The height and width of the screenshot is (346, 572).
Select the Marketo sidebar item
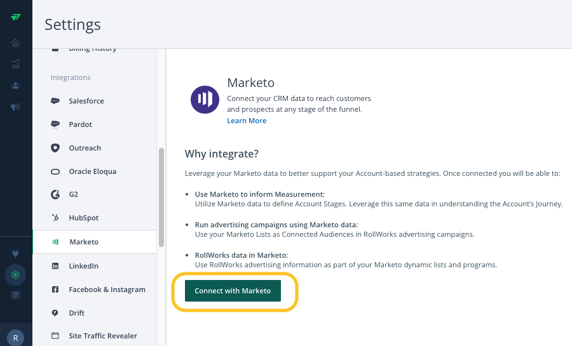click(x=95, y=242)
